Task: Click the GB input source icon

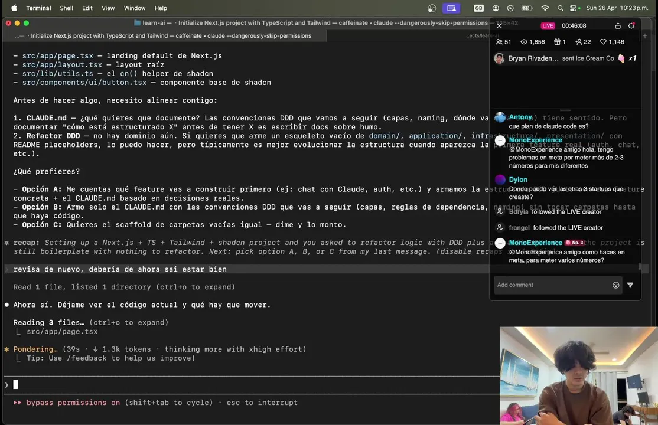Action: (x=478, y=8)
